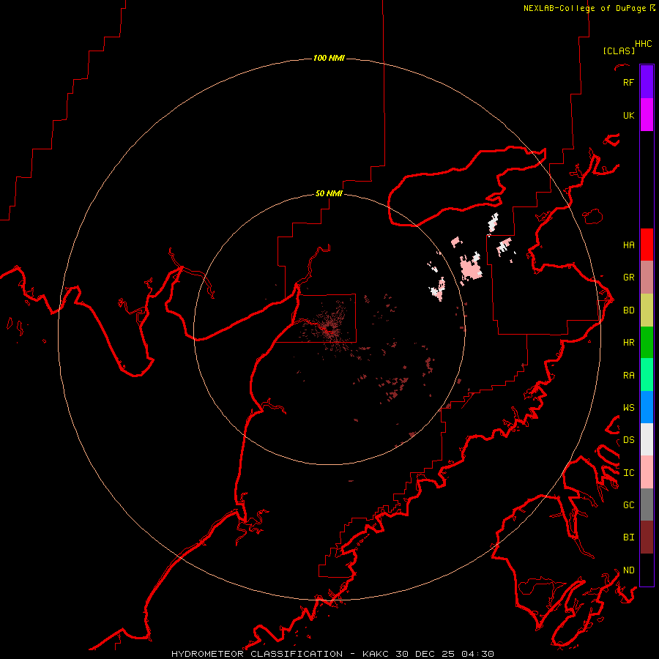The image size is (659, 659).
Task: Click the "WS" legend label
Action: (x=628, y=408)
